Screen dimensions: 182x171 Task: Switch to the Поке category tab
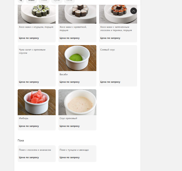point(44,1)
